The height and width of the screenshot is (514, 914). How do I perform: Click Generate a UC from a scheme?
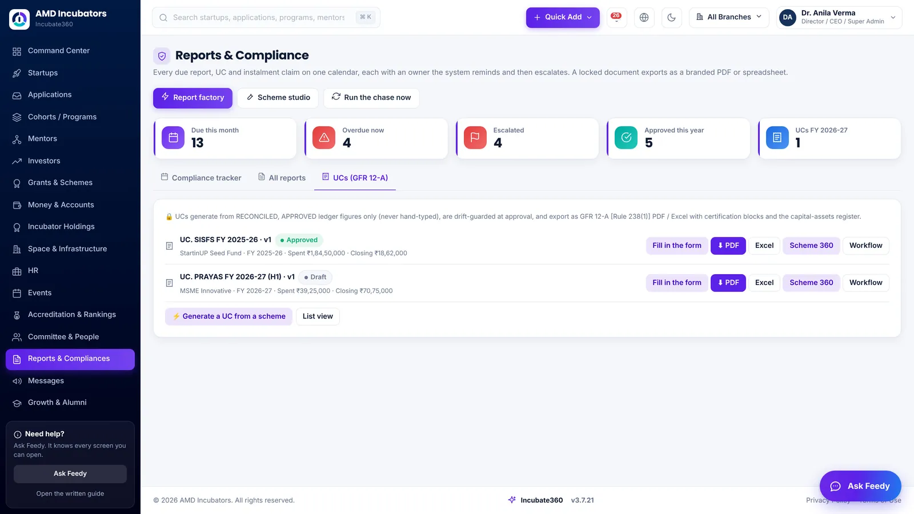(228, 316)
